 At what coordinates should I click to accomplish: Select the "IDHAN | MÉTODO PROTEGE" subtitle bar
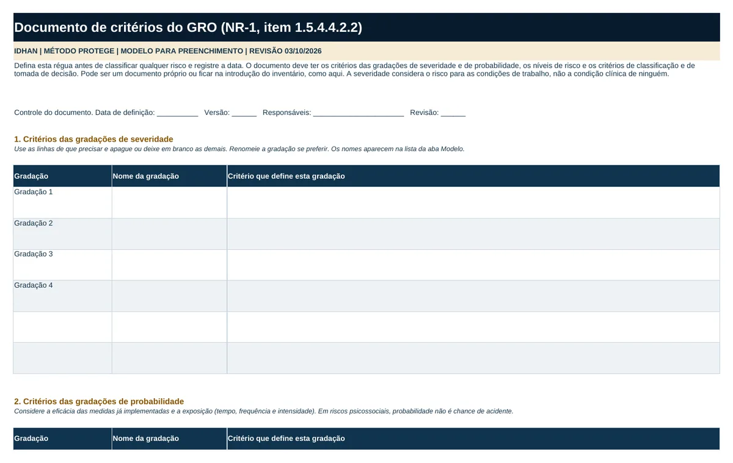(x=366, y=51)
